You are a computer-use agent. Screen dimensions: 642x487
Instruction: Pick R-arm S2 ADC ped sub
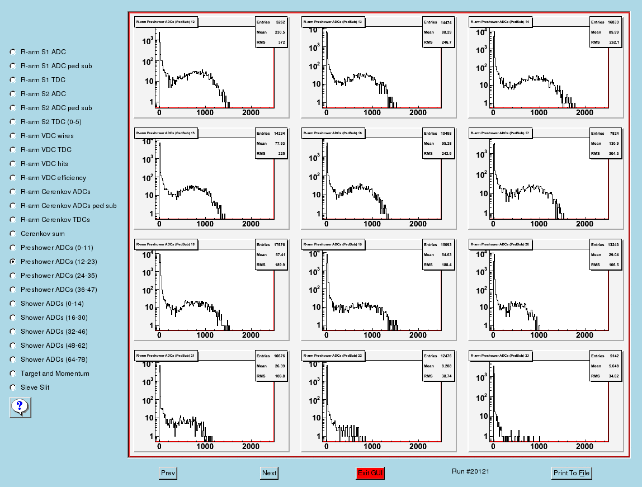[x=13, y=108]
